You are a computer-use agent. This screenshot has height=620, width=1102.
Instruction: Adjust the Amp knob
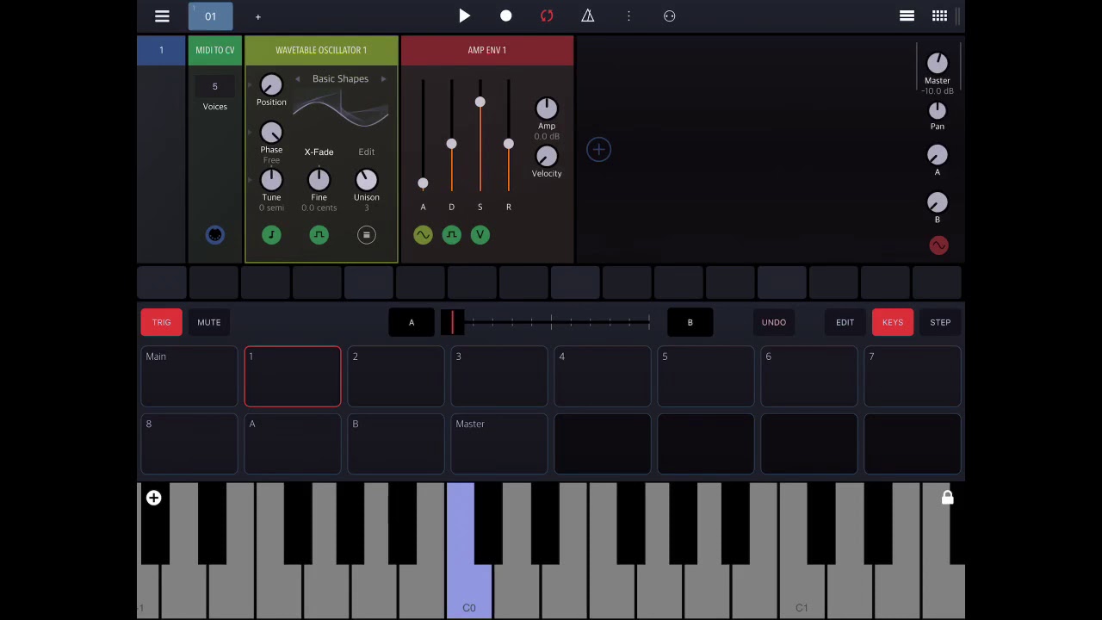[x=547, y=108]
